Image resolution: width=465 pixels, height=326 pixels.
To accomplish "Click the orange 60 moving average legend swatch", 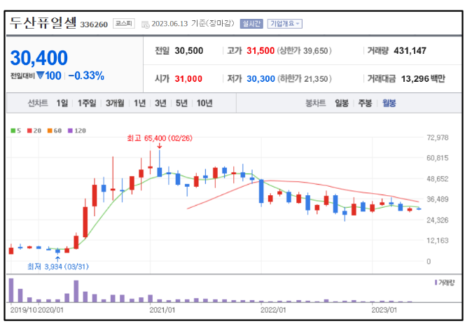I will coord(50,131).
